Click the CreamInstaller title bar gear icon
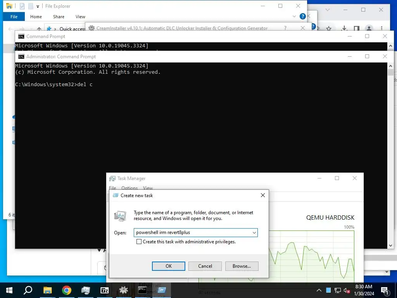 tap(91, 28)
